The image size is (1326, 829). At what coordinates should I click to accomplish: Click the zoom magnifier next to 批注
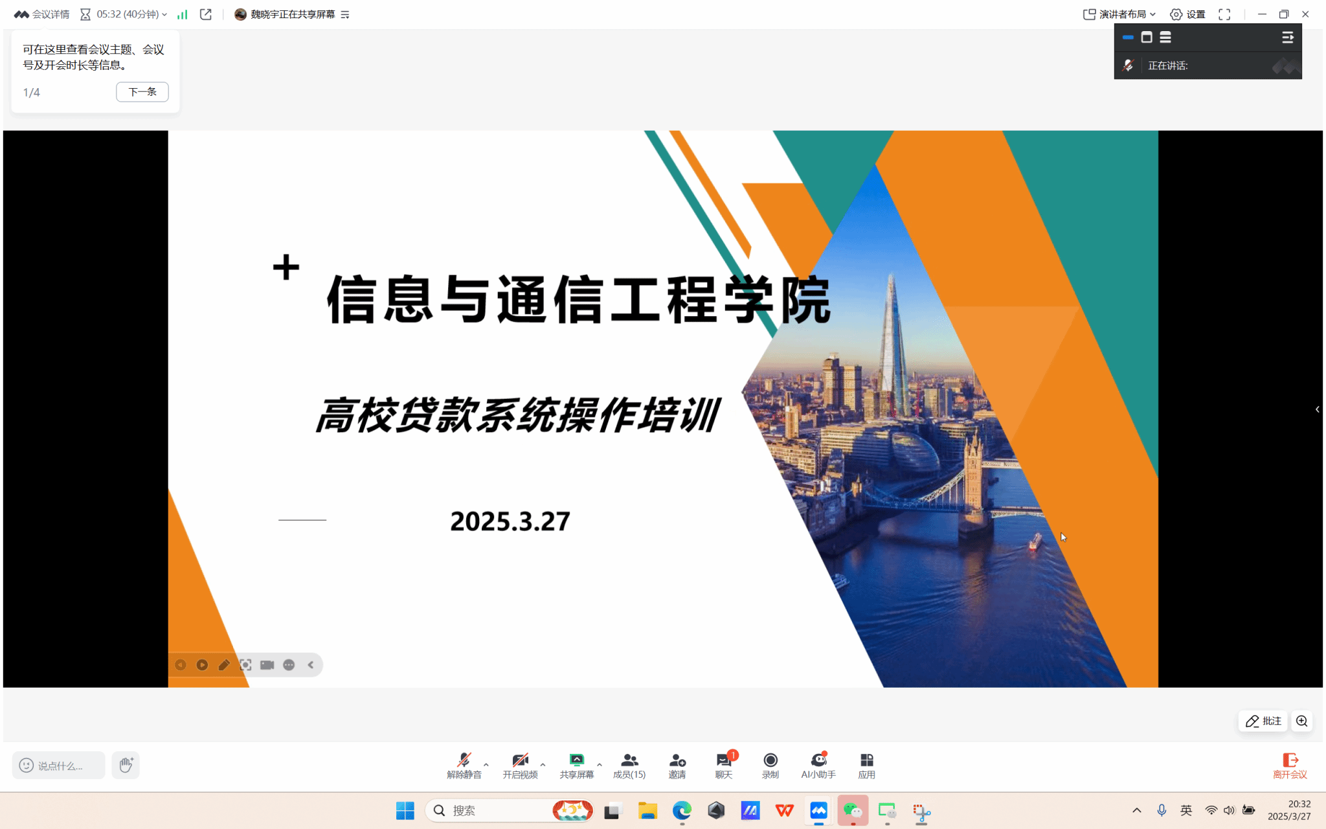pyautogui.click(x=1301, y=721)
